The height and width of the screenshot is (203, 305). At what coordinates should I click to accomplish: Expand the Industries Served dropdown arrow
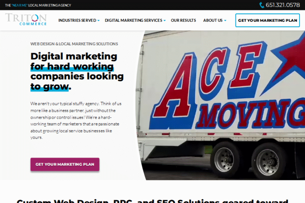pos(98,20)
